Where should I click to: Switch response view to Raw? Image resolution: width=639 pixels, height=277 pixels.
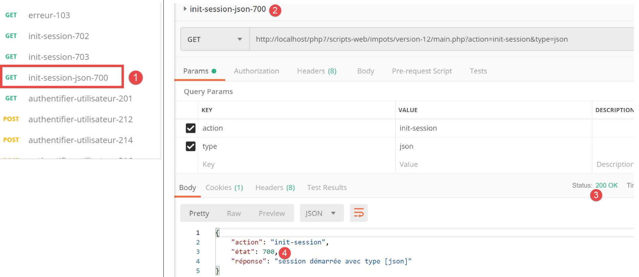point(234,214)
